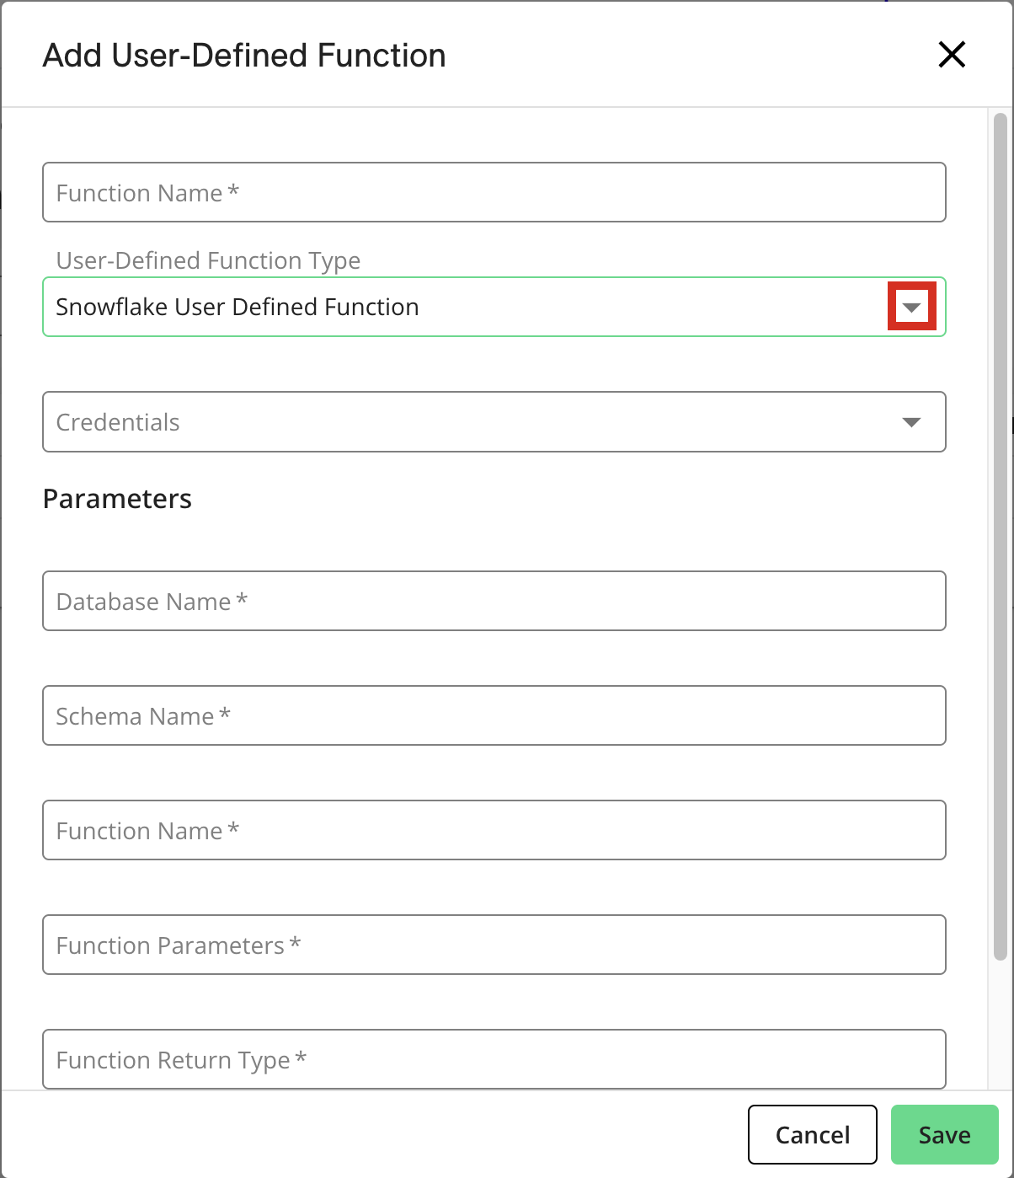Click the scrollbar track below the thumb

tap(1001, 1024)
